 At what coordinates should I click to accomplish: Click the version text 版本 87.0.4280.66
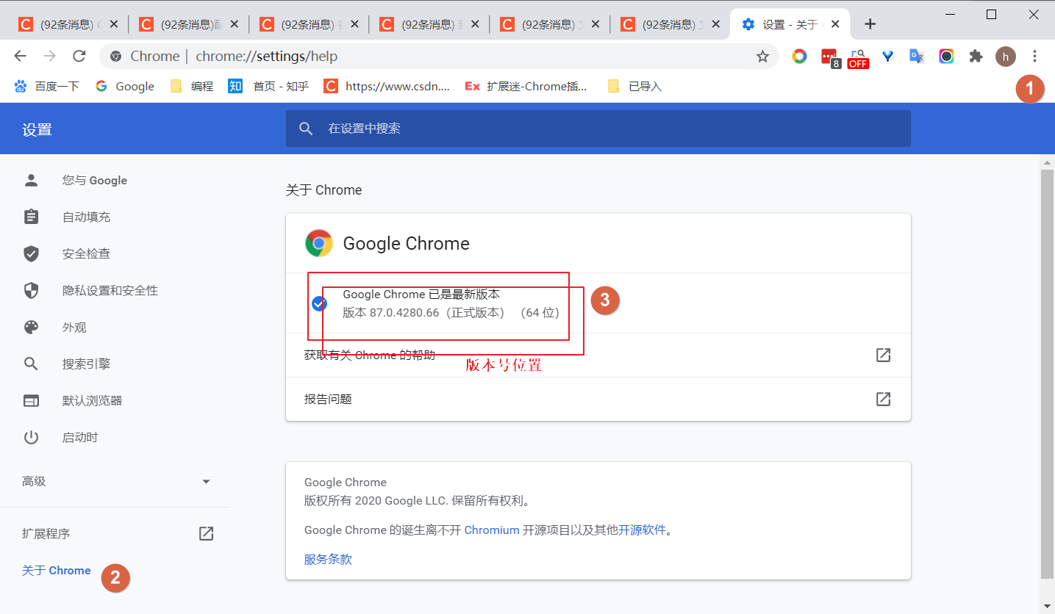click(x=391, y=313)
